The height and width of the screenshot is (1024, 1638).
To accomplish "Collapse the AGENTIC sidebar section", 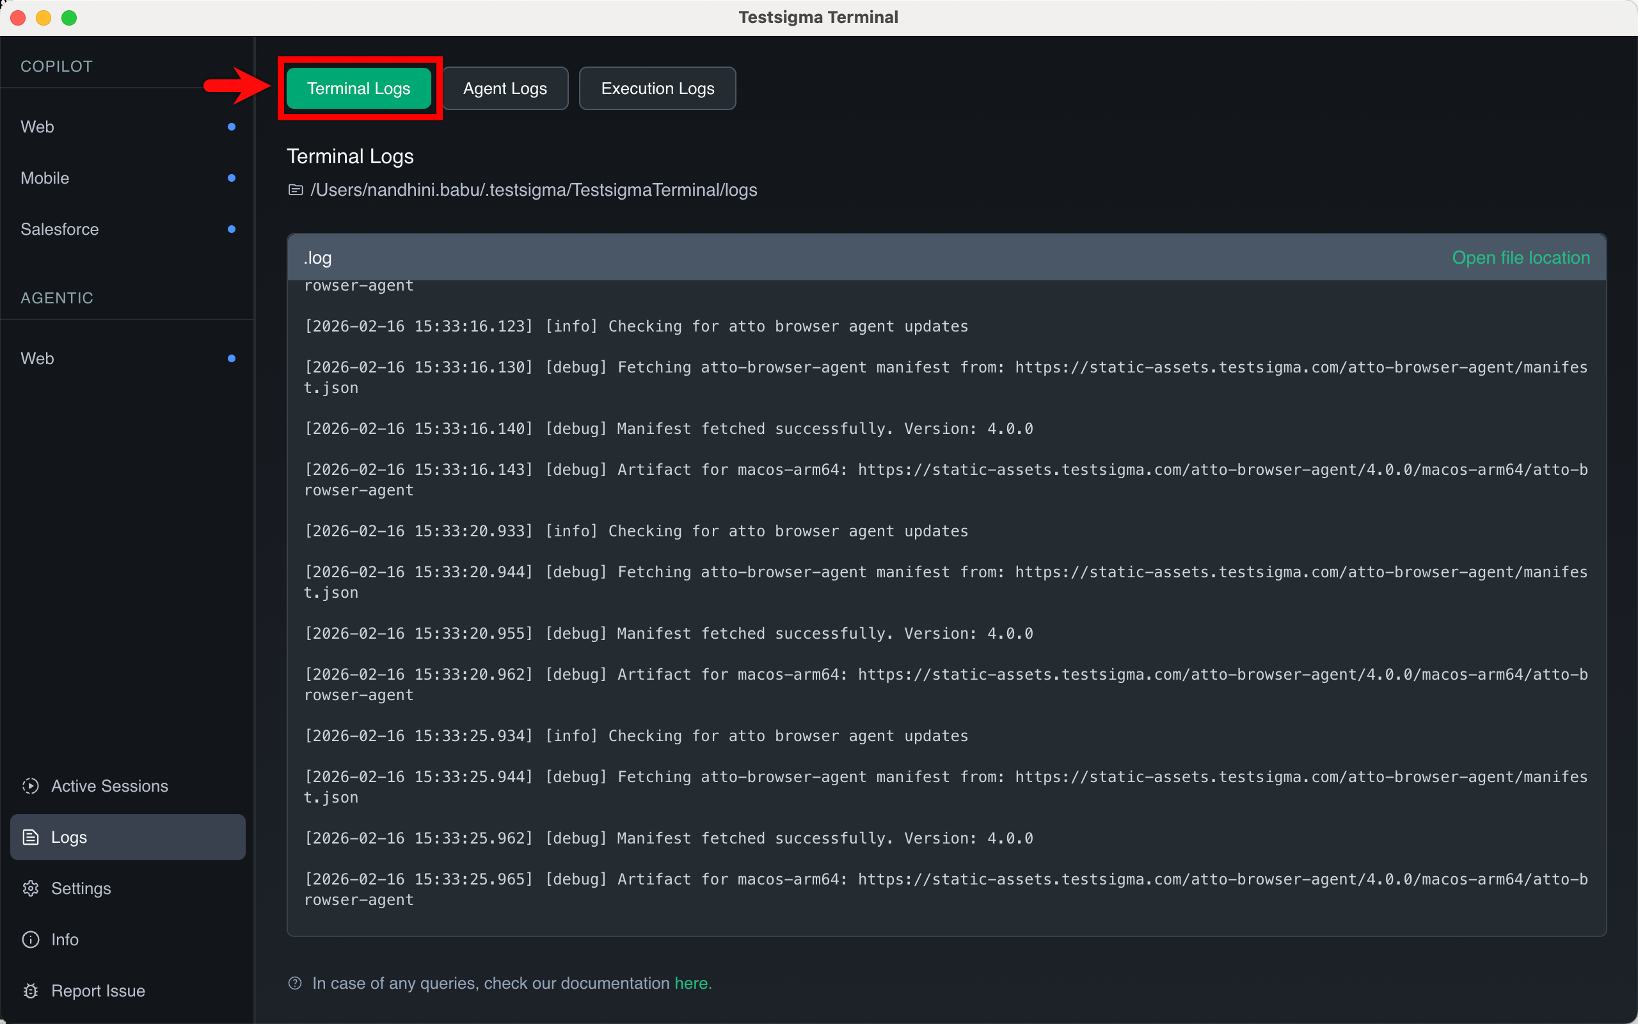I will (57, 298).
